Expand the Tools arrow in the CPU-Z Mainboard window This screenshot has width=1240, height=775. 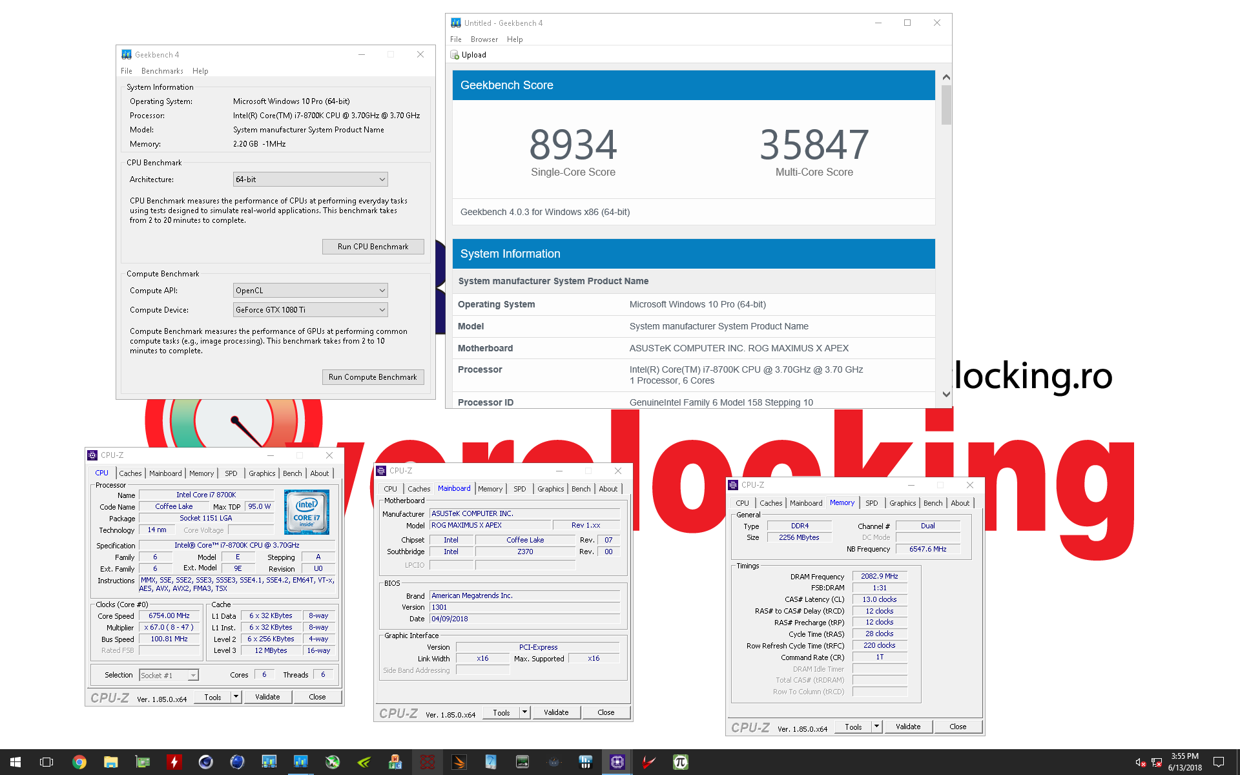(x=525, y=712)
